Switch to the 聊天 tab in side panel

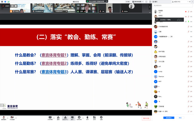156,2
